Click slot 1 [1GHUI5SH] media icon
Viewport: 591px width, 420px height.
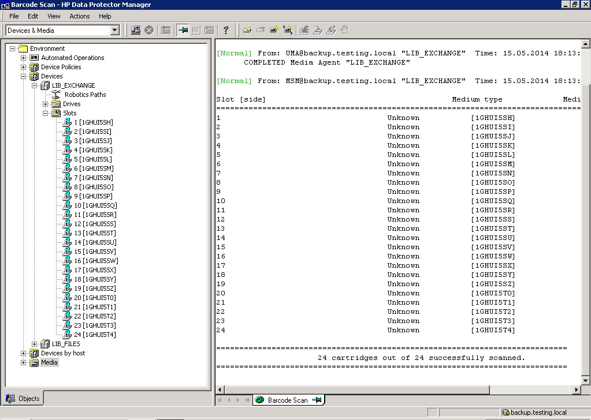click(68, 122)
